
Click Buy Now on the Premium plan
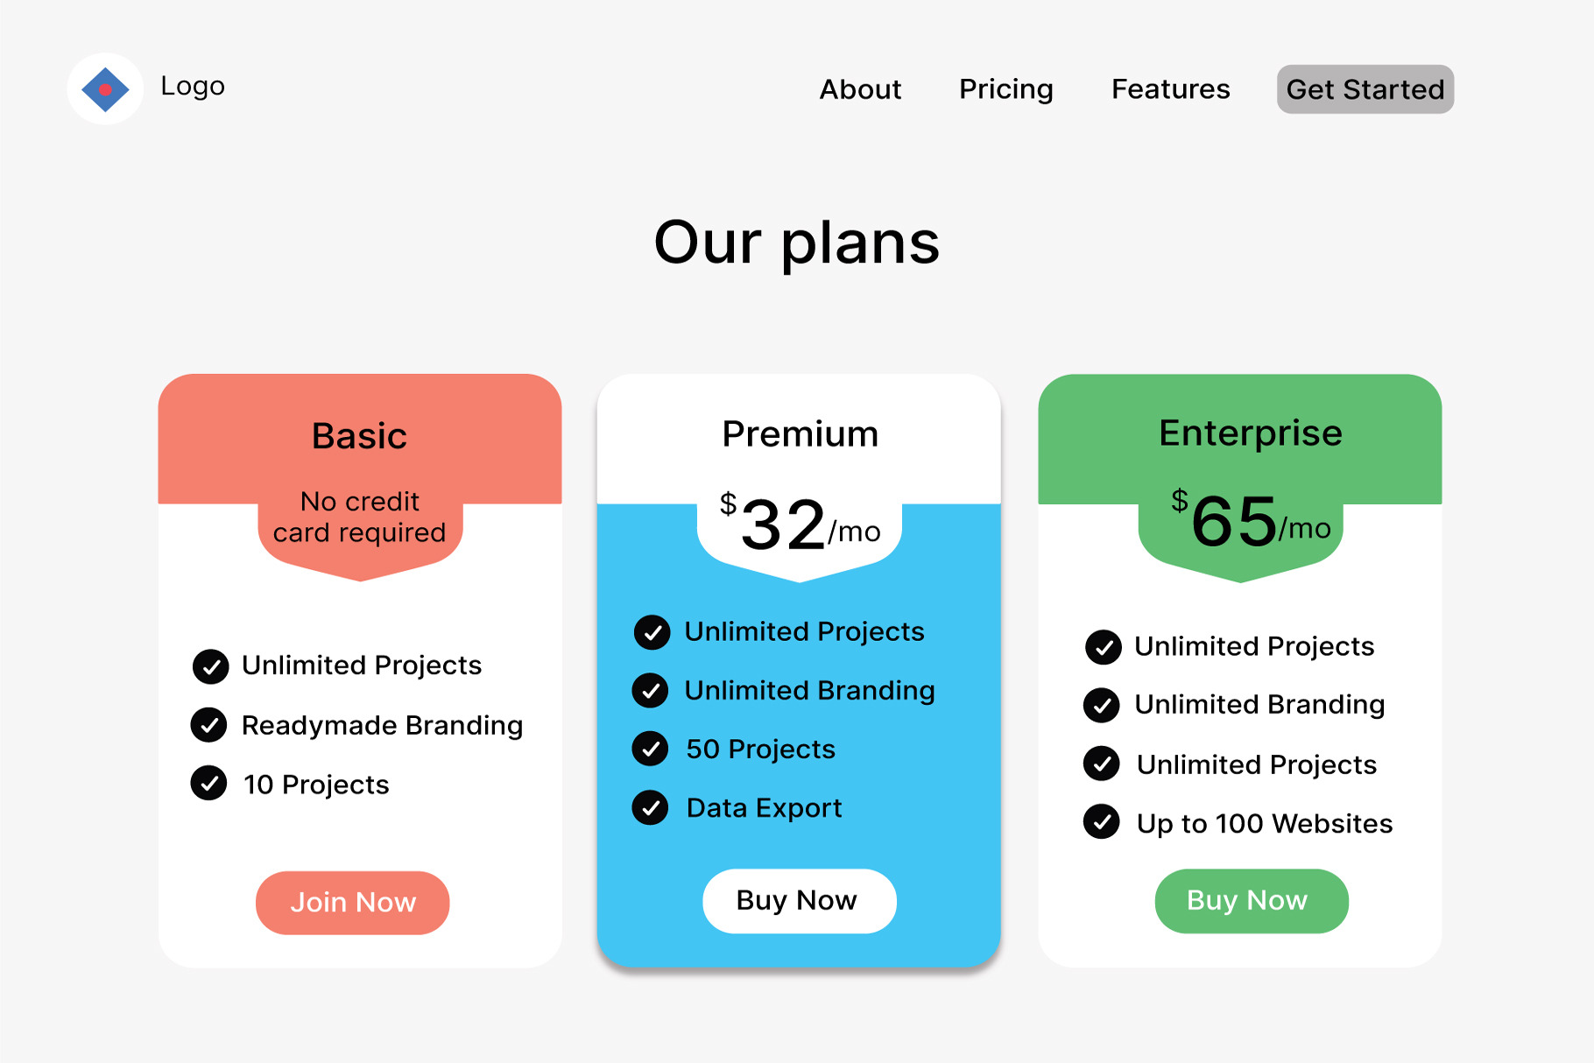[799, 900]
